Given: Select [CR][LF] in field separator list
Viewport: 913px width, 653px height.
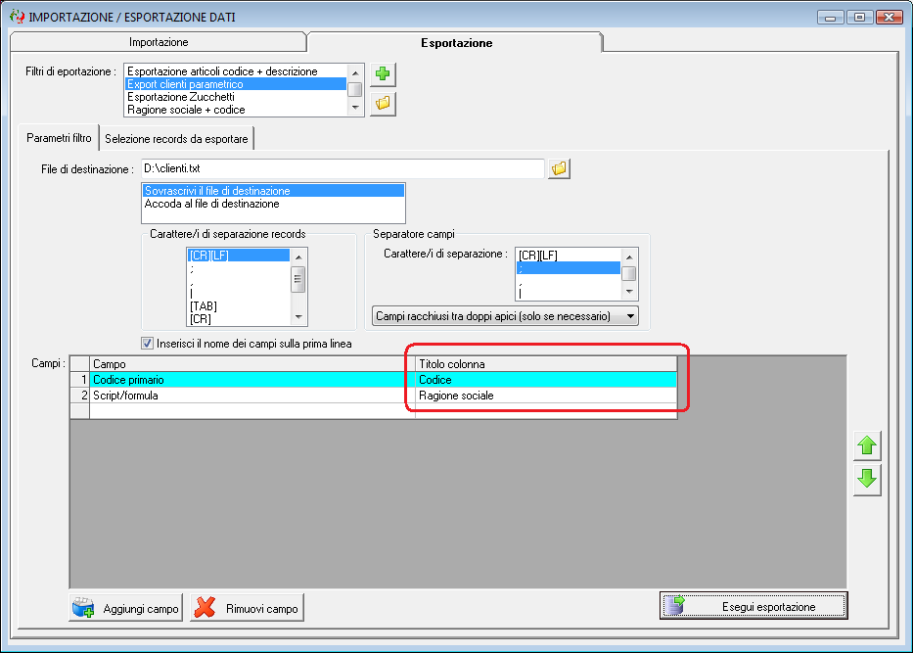Looking at the screenshot, I should tap(569, 256).
